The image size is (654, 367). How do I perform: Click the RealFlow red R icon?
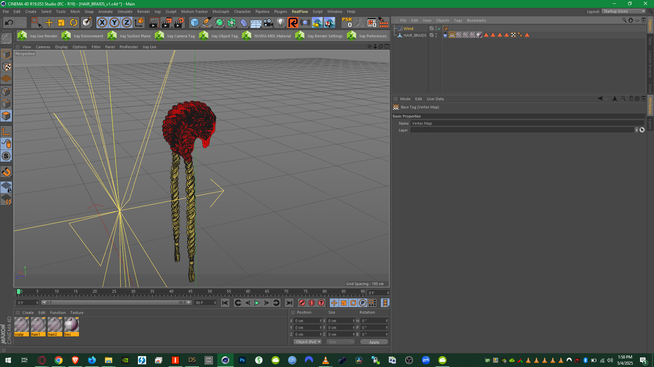293,23
